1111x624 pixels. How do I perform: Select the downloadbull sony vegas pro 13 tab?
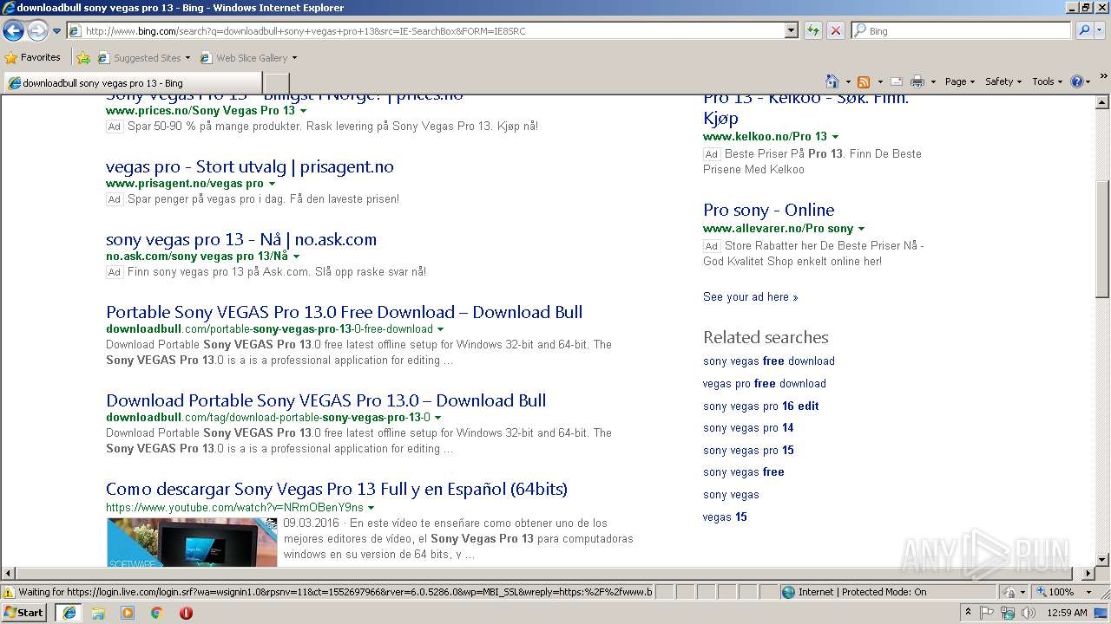pos(133,83)
